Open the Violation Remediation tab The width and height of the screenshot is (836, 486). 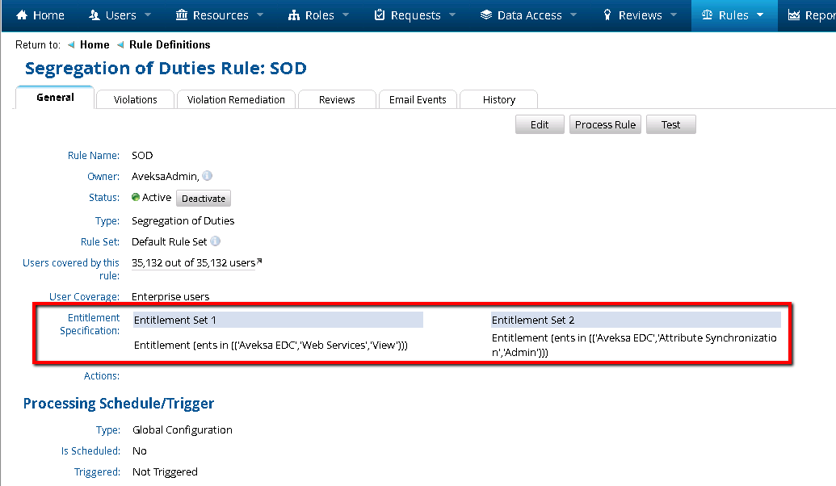point(236,99)
